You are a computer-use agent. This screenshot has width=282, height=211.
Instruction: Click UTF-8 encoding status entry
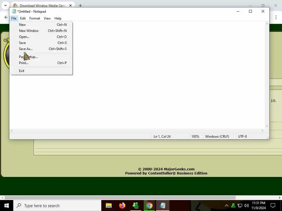point(242,137)
